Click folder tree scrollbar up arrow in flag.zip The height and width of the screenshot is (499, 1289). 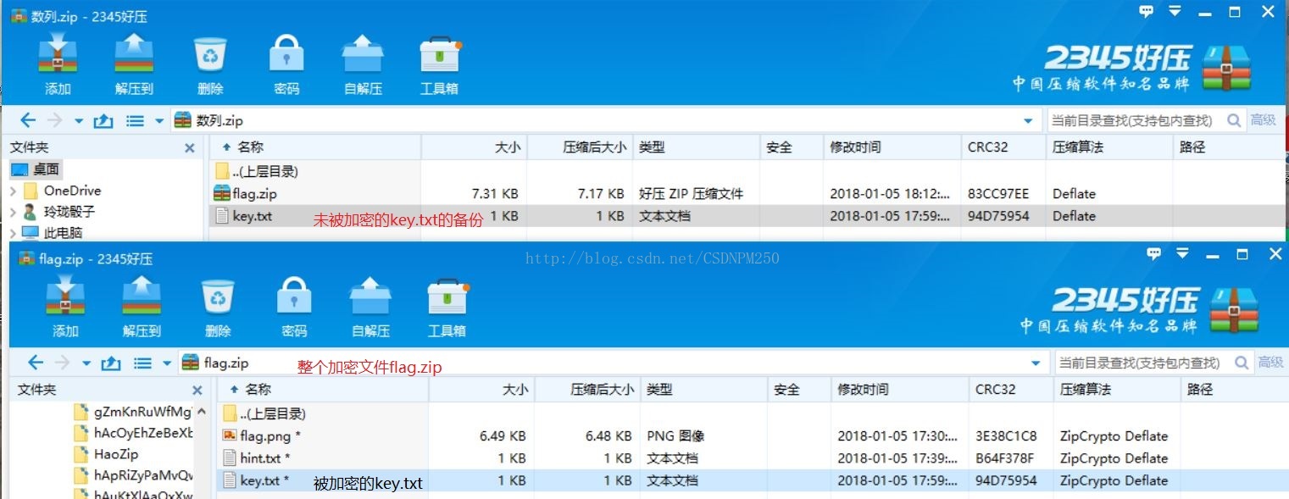(201, 412)
